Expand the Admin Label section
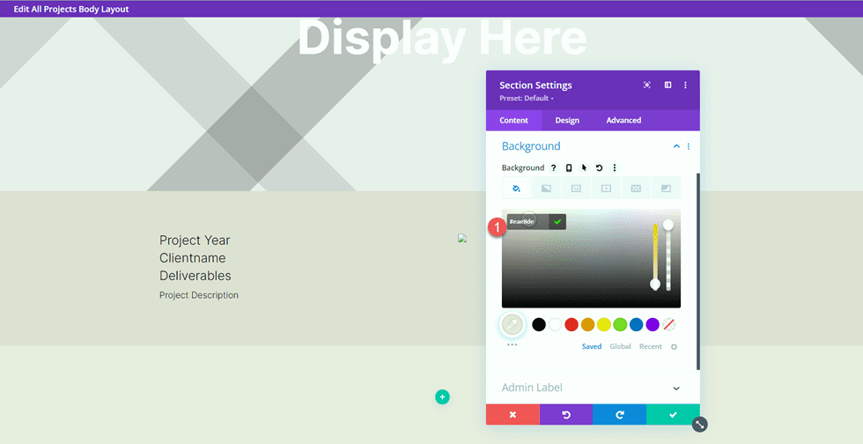The image size is (863, 444). pos(676,388)
